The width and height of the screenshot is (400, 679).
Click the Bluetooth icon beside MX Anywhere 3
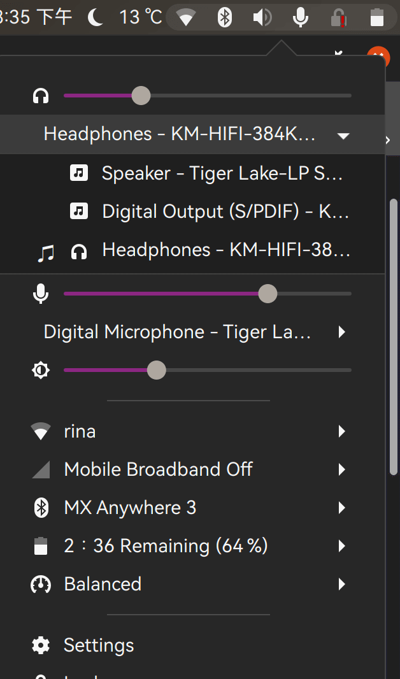40,507
